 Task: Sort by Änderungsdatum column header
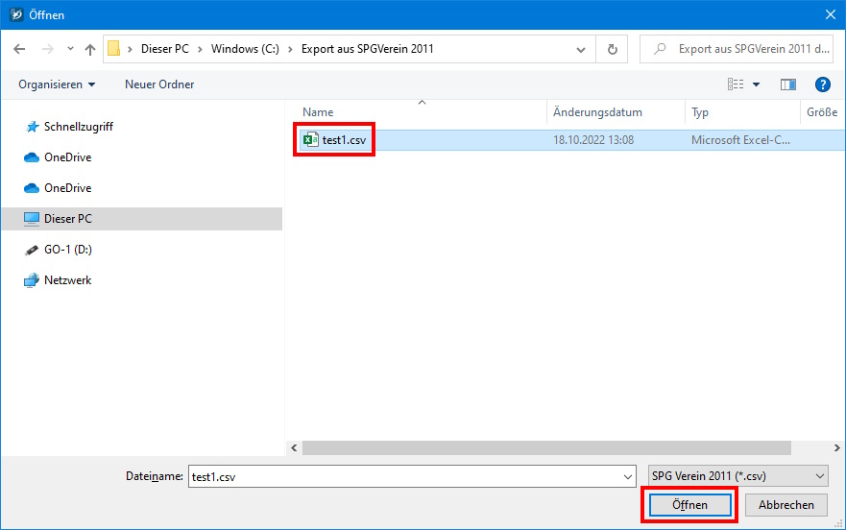pos(597,112)
